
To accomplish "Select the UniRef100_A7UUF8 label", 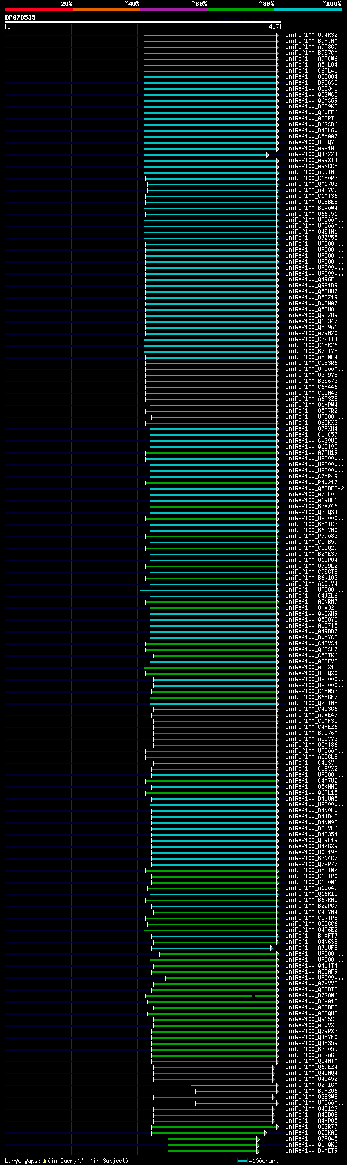I will click(x=311, y=948).
